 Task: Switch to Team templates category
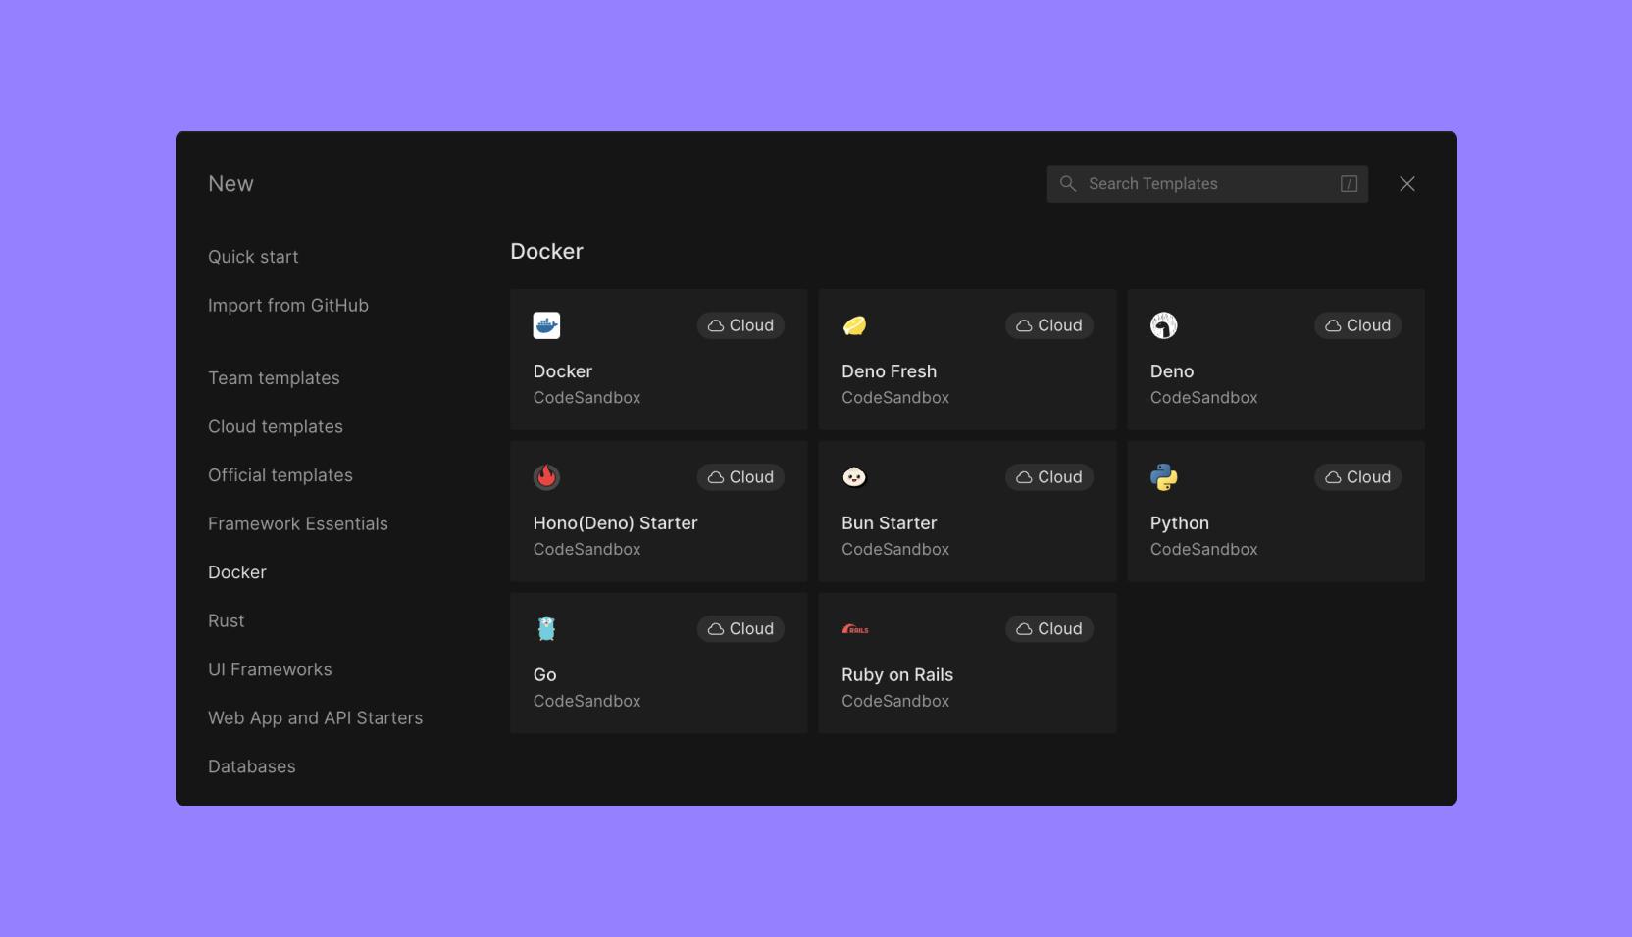click(x=274, y=378)
